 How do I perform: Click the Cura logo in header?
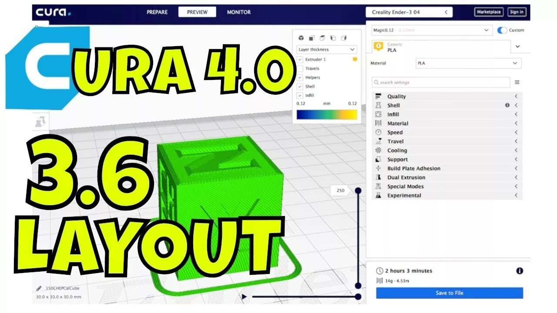click(x=53, y=12)
